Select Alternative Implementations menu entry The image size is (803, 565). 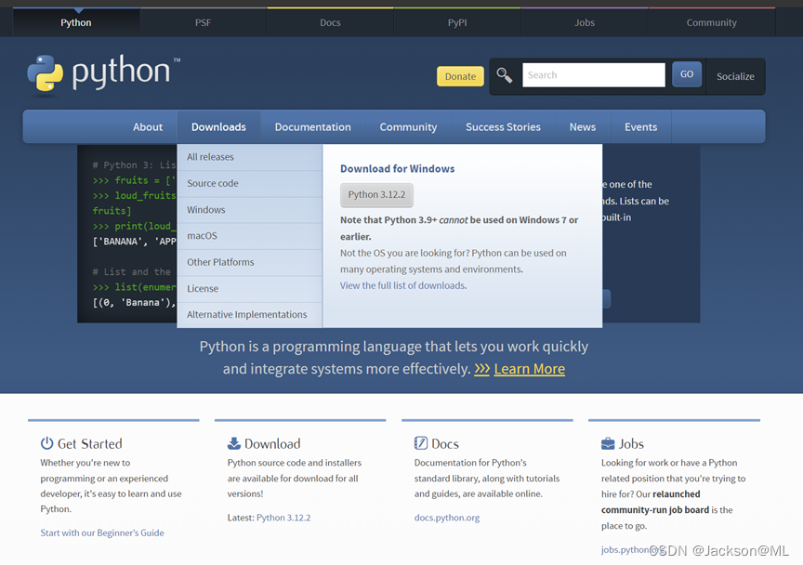click(249, 314)
